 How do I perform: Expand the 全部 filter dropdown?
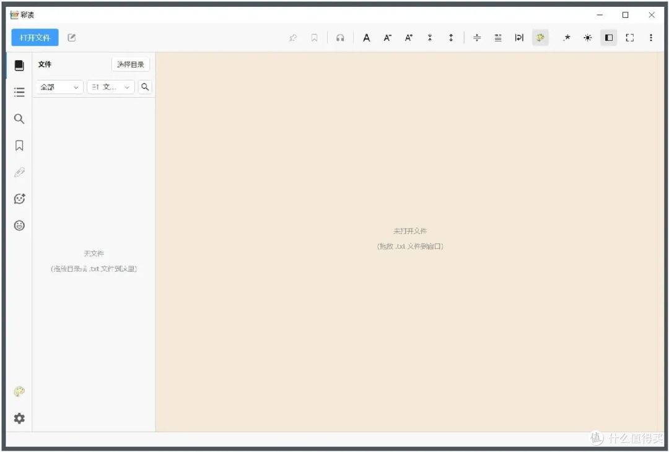tap(59, 87)
